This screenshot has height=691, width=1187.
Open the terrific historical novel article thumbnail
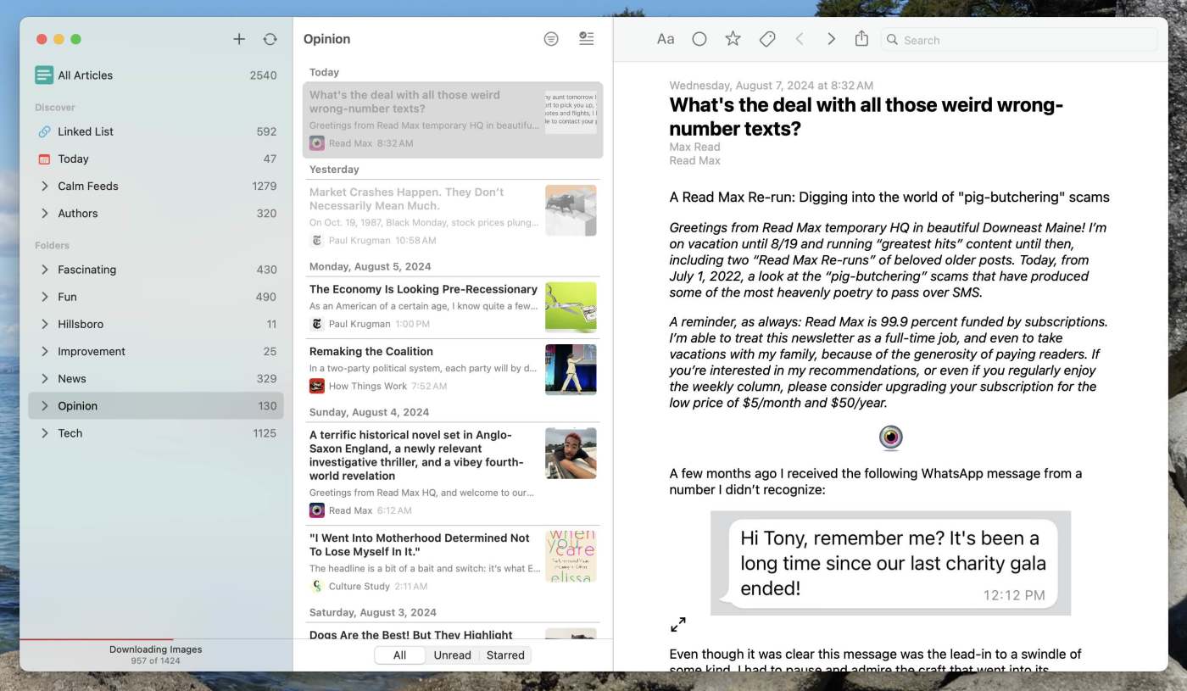[571, 453]
